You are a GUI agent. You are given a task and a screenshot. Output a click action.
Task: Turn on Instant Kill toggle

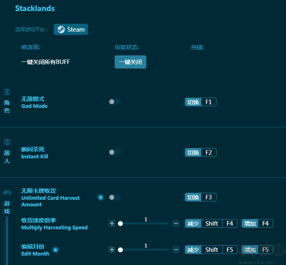115,152
